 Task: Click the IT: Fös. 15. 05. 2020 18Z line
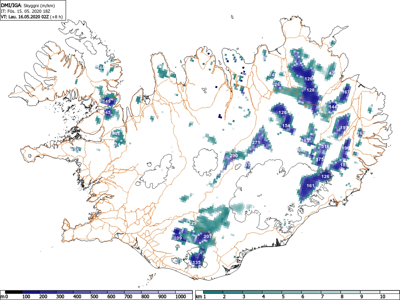point(26,11)
